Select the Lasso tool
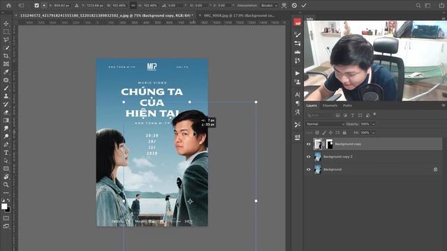This screenshot has height=251, width=447. tap(6, 40)
